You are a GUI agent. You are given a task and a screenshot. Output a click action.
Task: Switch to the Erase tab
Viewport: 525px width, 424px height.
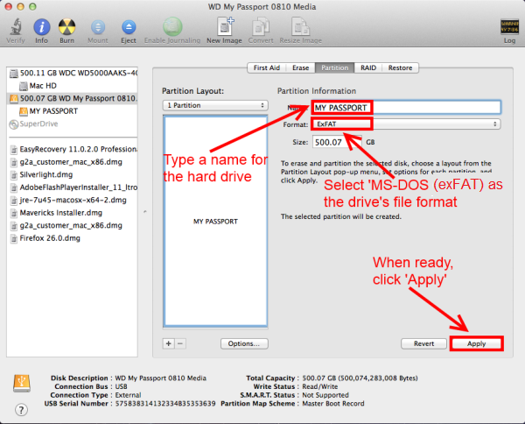pyautogui.click(x=301, y=67)
